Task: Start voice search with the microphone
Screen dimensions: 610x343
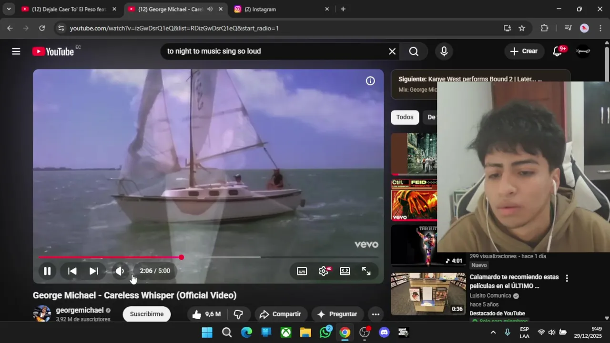Action: pyautogui.click(x=444, y=51)
